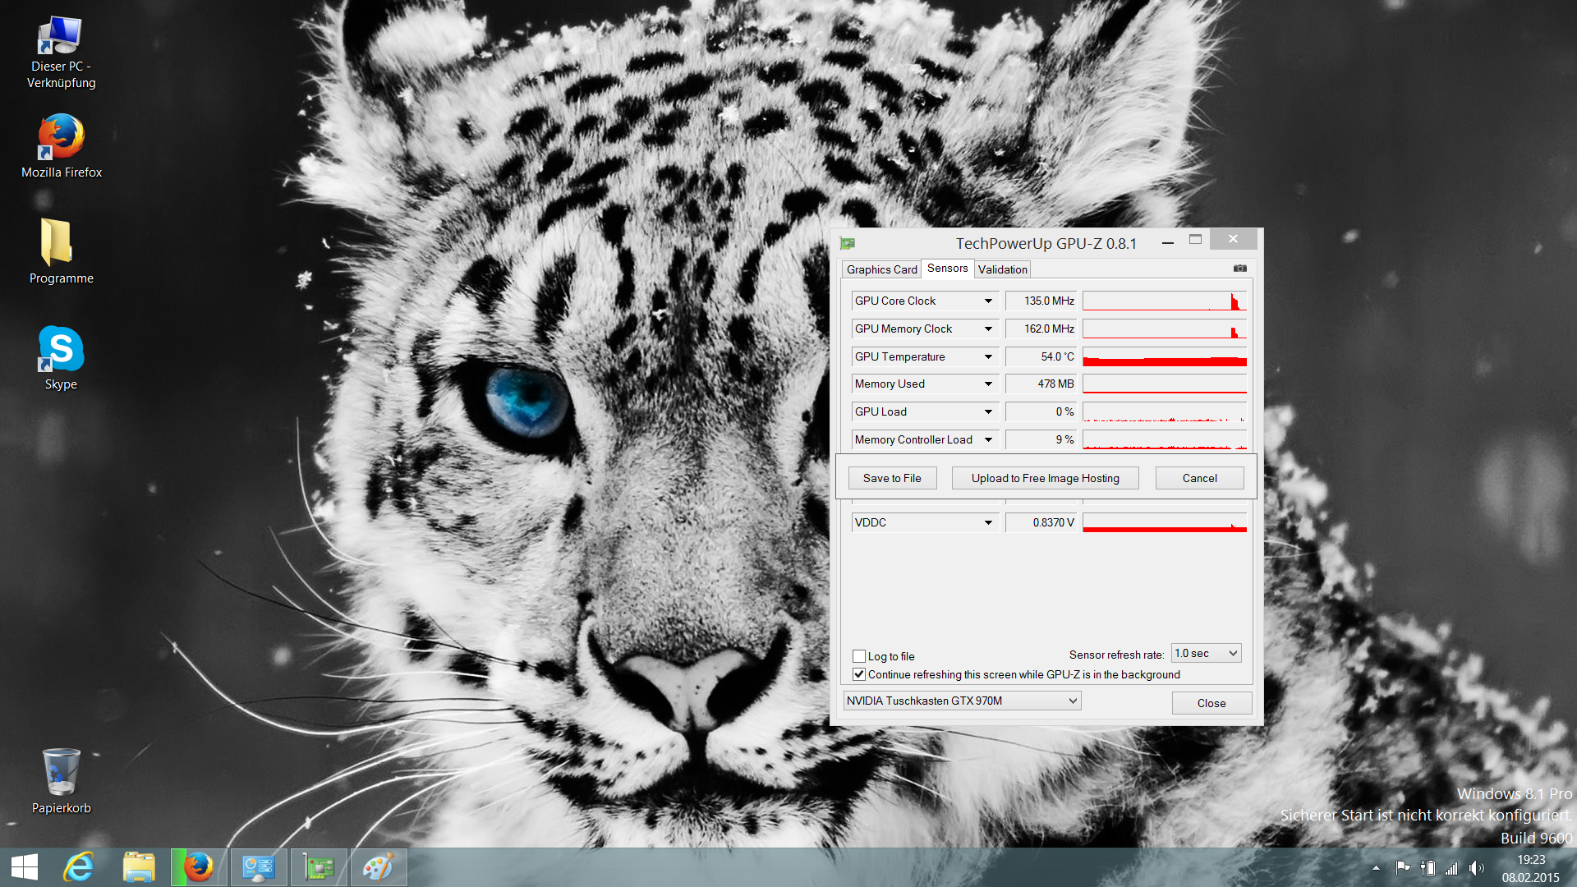Maximize the GPU-Z window
The height and width of the screenshot is (887, 1577).
(x=1195, y=239)
